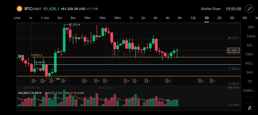258x115 pixels.
Task: Click the current price tag 81,426.1 on axis
Action: pyautogui.click(x=233, y=50)
